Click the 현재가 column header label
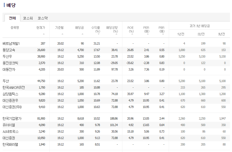The image size is (232, 152). click(41, 28)
